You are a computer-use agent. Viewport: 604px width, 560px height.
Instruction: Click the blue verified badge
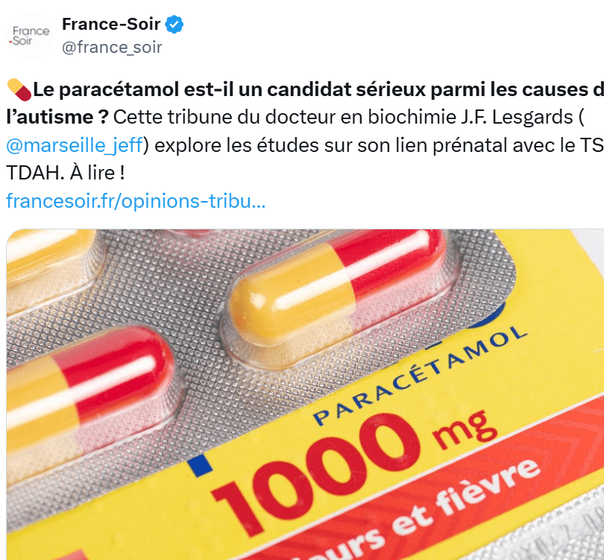174,25
